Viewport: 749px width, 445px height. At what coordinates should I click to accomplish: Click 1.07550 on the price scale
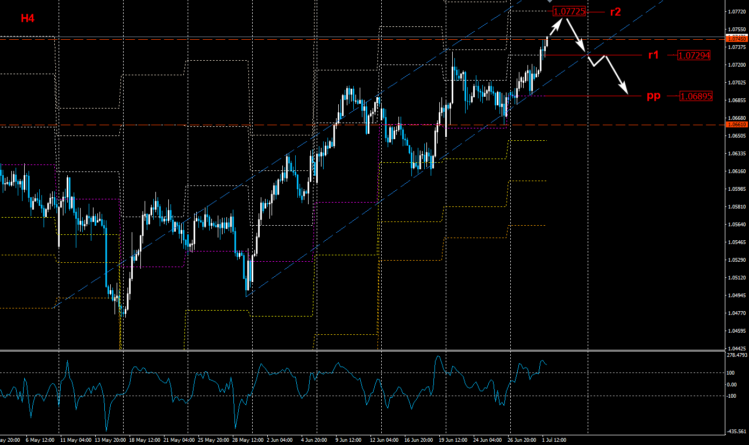click(737, 29)
